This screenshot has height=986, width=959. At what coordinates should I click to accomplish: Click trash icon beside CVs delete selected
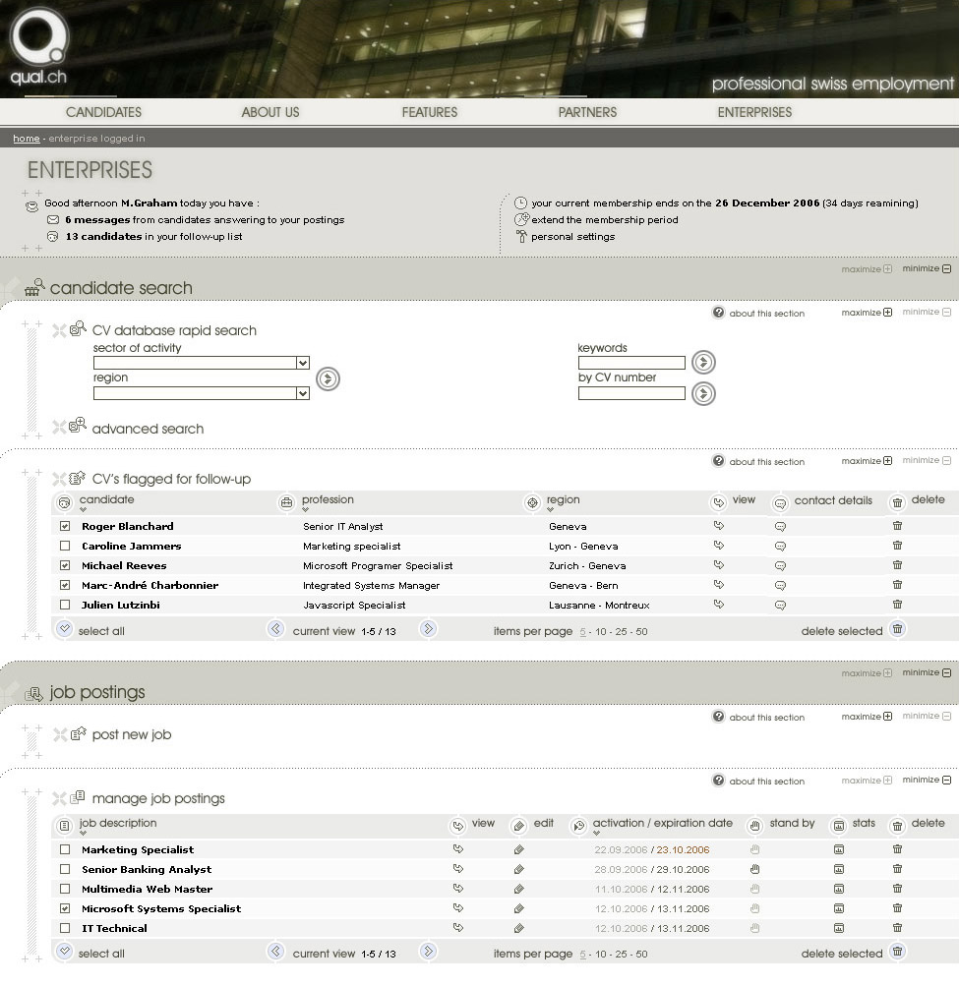pyautogui.click(x=898, y=629)
